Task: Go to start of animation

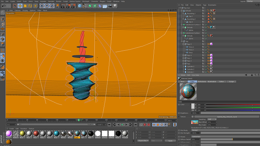Action: point(109,125)
